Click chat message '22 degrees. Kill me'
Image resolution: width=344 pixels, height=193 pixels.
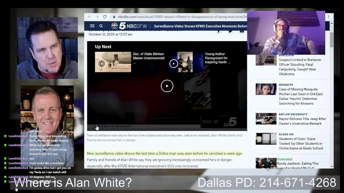click(42, 177)
